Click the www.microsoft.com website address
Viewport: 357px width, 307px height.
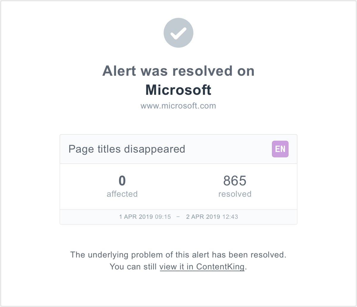tap(178, 106)
